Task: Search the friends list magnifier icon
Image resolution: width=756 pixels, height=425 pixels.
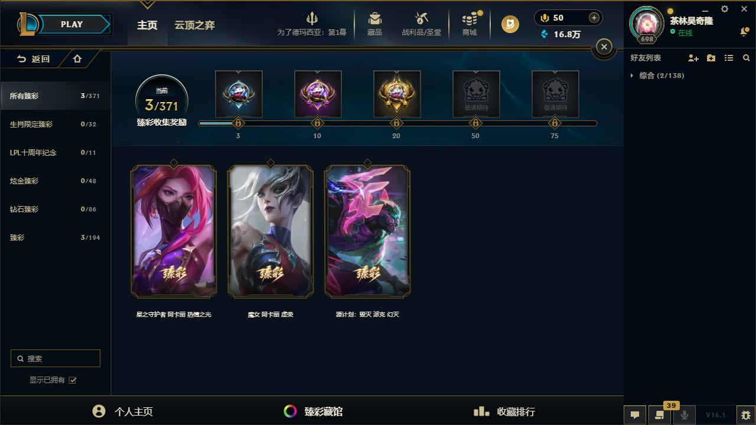Action: click(x=746, y=58)
